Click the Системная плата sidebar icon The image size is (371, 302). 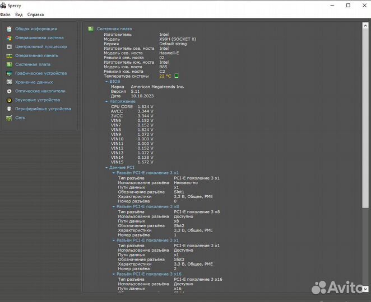[9, 64]
